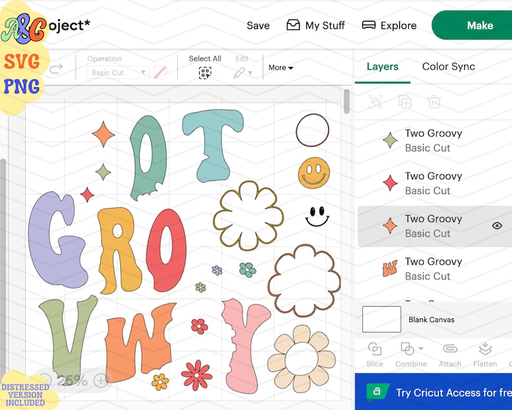Select the small red sparkle star on canvas
The width and height of the screenshot is (512, 410).
87,195
